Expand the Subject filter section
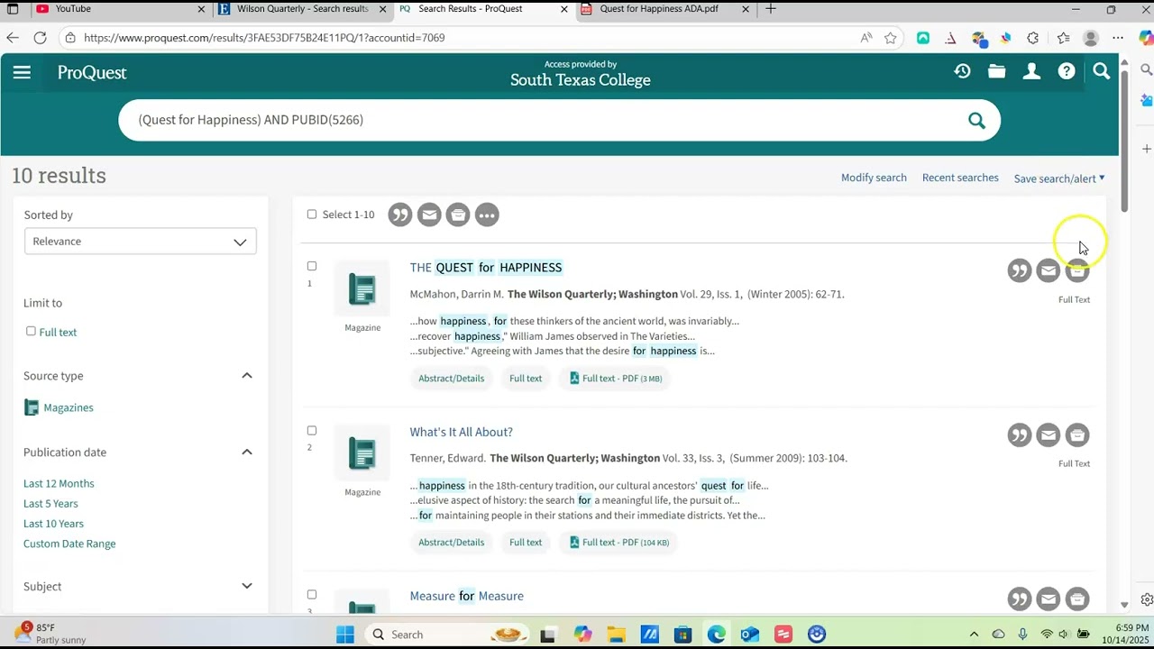 tap(247, 586)
